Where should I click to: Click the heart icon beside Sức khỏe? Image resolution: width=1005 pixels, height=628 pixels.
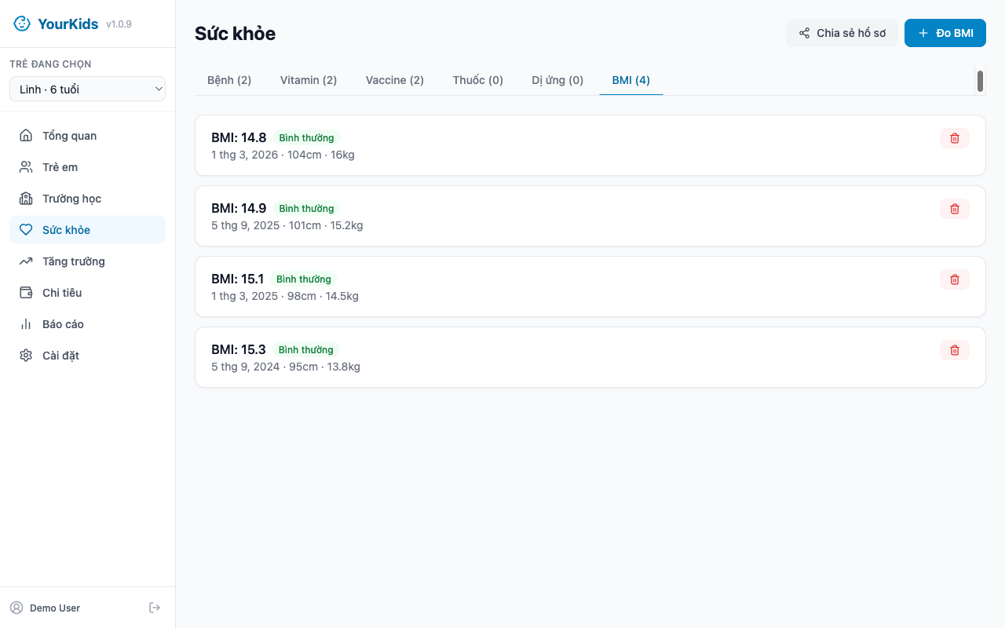pyautogui.click(x=26, y=230)
